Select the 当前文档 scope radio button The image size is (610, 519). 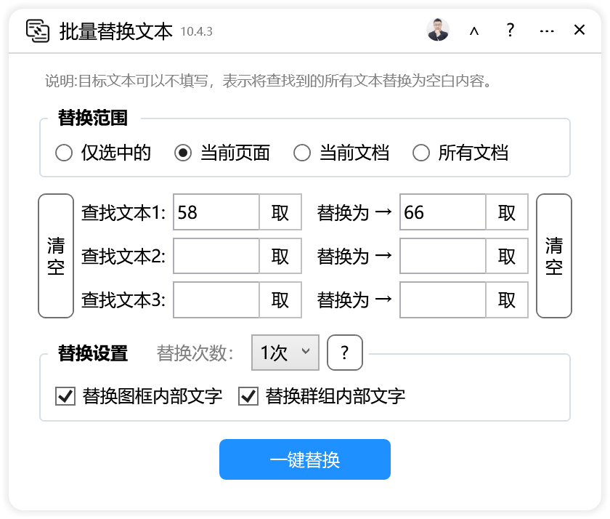tap(302, 153)
